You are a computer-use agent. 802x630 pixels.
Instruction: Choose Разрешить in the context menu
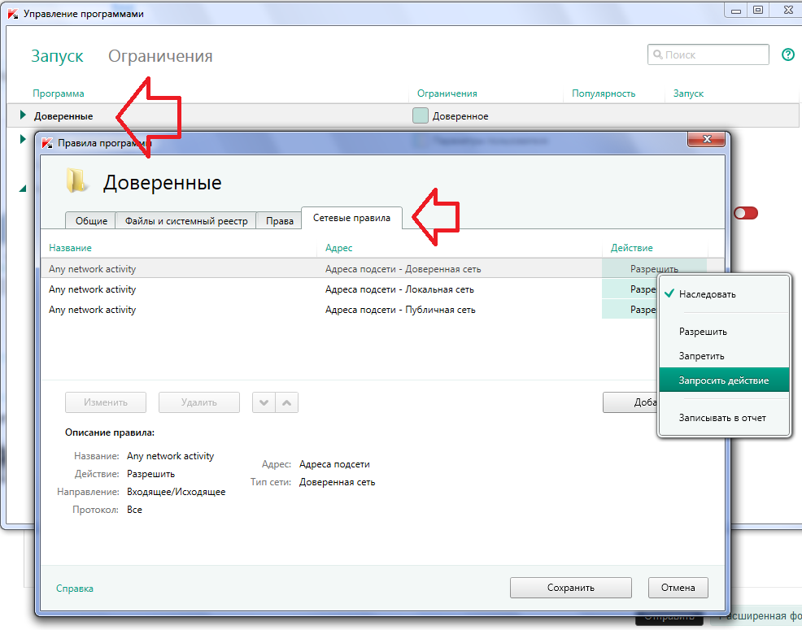pos(724,332)
